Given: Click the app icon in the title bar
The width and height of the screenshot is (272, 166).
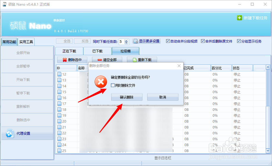Looking at the screenshot, I should pos(4,4).
